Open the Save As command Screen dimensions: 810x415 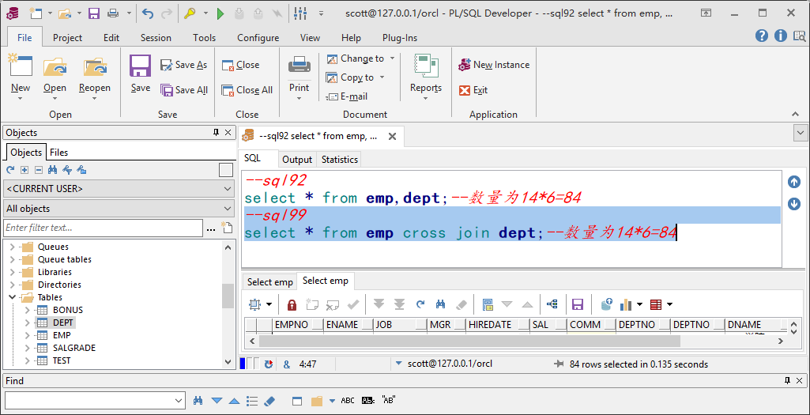[184, 65]
